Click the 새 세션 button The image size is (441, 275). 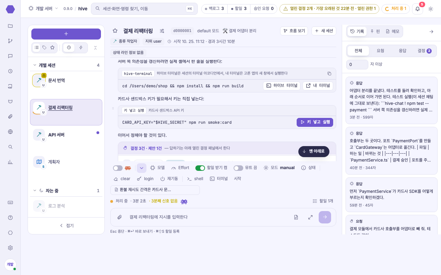click(324, 31)
